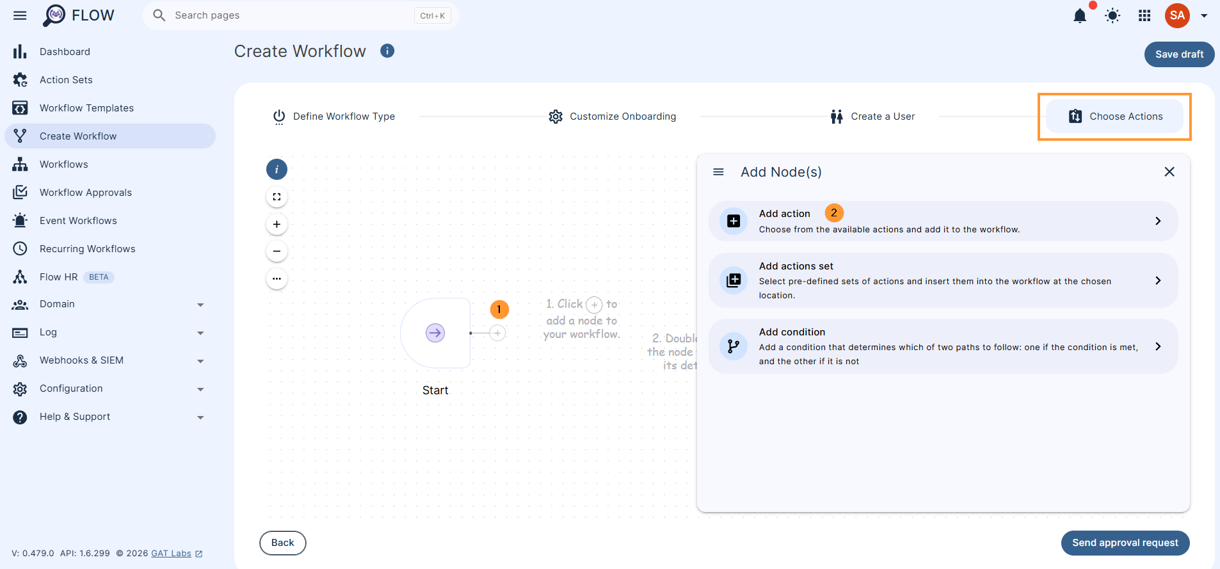Open the apps grid launcher
Viewport: 1220px width, 569px height.
point(1144,15)
